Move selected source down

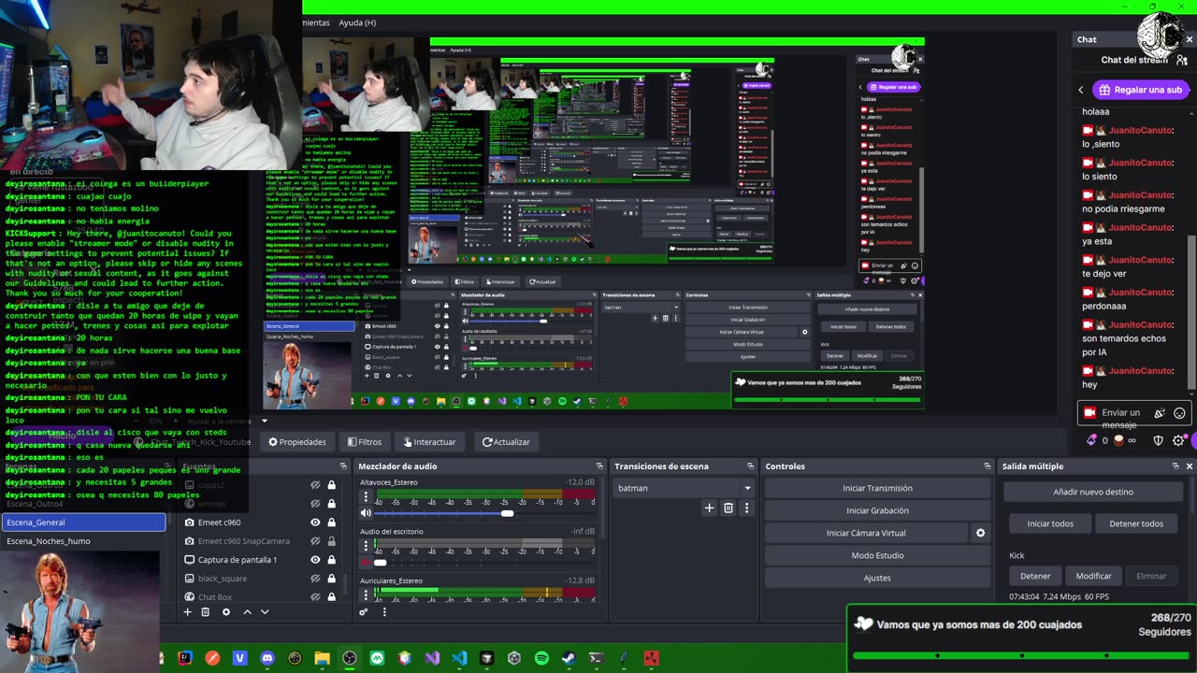pyautogui.click(x=265, y=612)
